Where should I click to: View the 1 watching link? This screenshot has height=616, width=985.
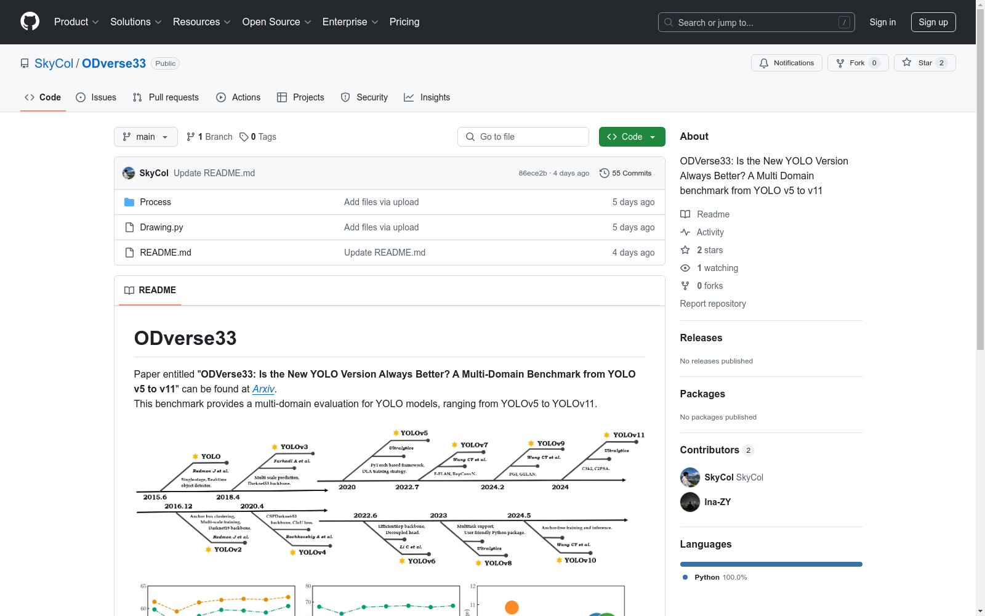point(709,268)
